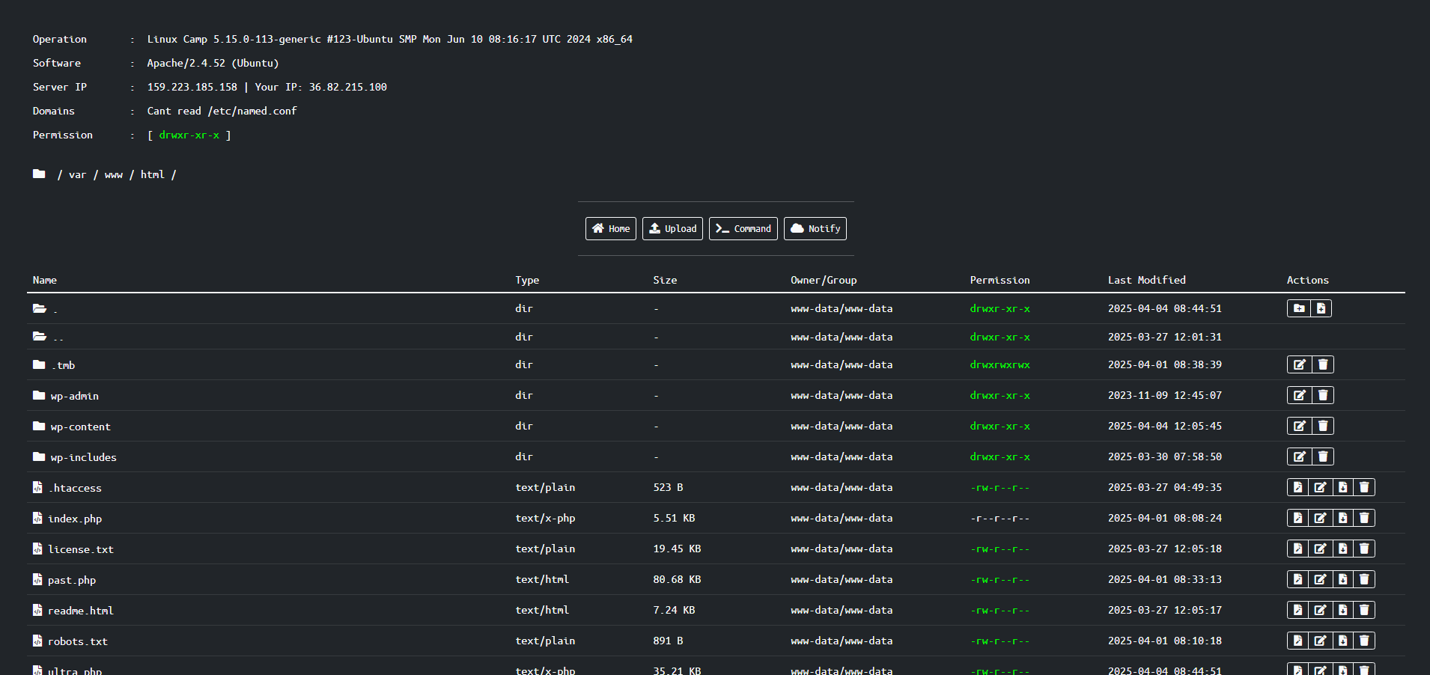Go to the parent directory '..' entry
Image resolution: width=1430 pixels, height=675 pixels.
[x=58, y=337]
